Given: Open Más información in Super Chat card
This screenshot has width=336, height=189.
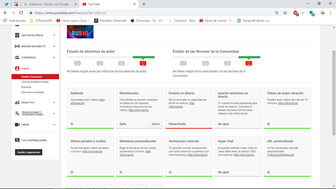Looking at the screenshot, I should [x=244, y=155].
